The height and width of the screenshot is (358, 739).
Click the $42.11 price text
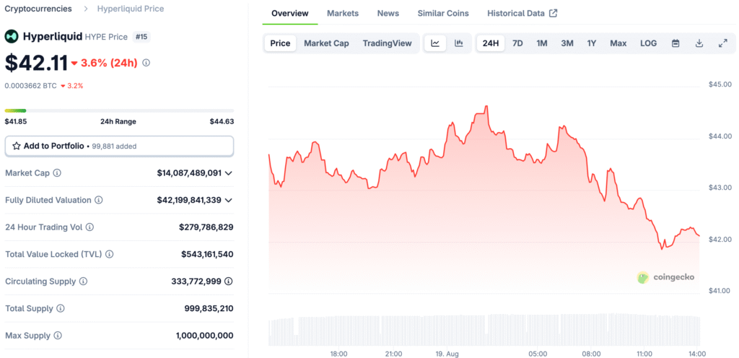pos(36,63)
